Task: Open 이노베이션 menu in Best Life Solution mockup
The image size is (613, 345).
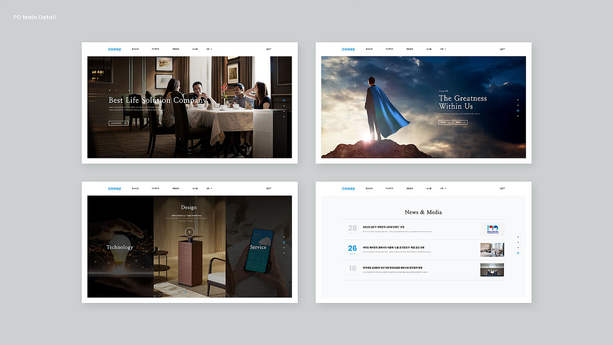Action: point(156,49)
